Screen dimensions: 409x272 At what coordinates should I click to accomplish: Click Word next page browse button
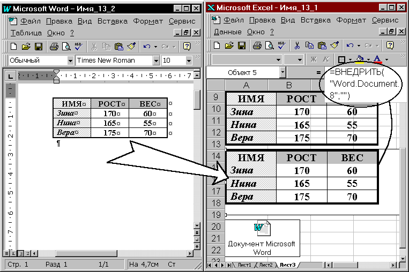pyautogui.click(x=197, y=246)
